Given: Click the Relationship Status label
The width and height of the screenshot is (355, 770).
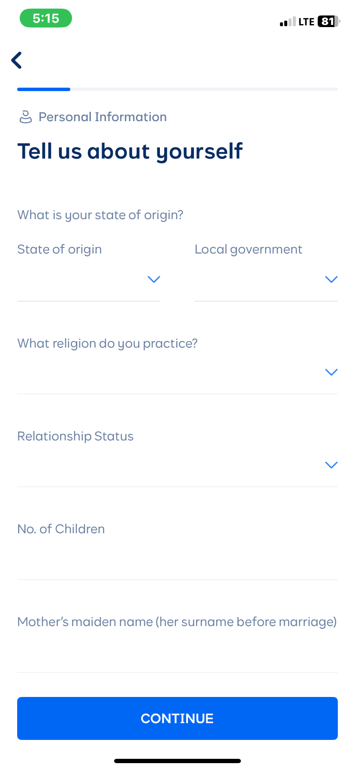Looking at the screenshot, I should click(75, 436).
